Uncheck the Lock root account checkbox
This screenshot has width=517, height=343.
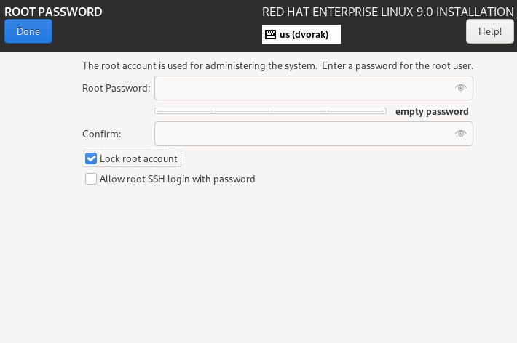(x=91, y=158)
